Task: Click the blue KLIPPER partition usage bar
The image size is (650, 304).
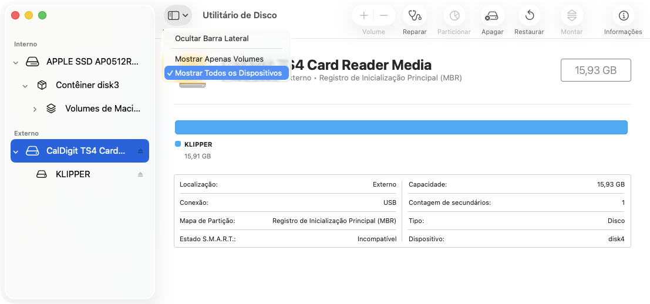Action: [401, 127]
